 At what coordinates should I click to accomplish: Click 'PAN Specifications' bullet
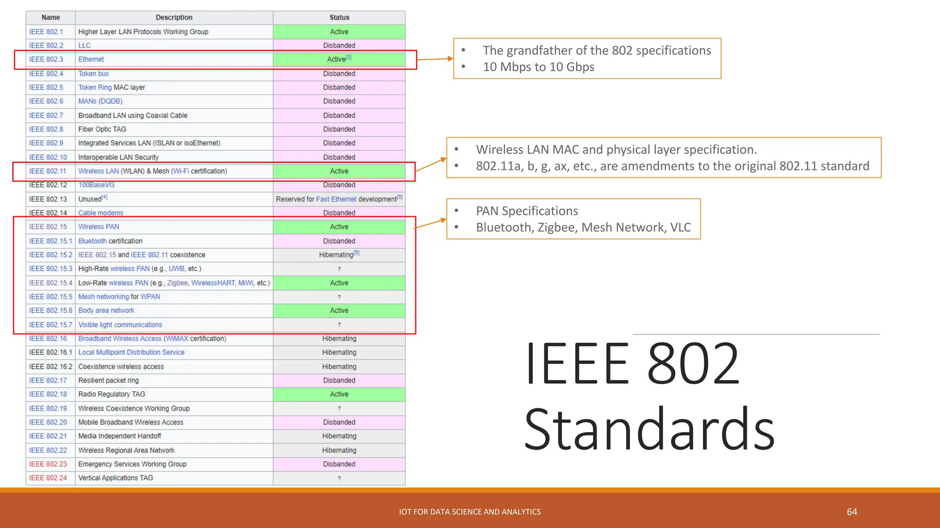point(527,211)
